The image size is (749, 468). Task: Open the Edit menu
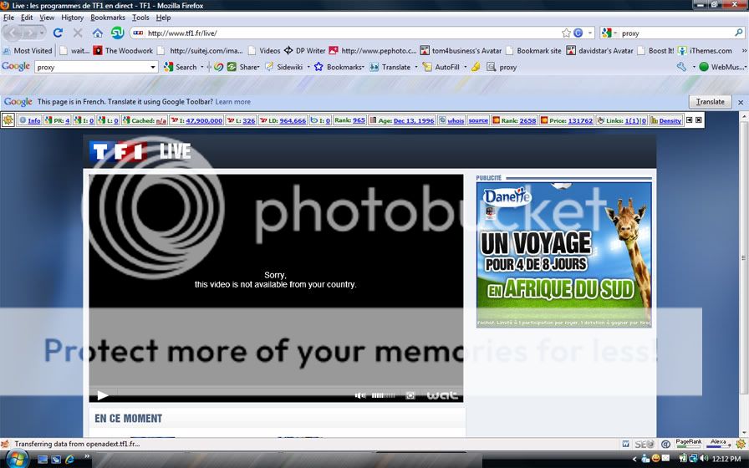pos(27,18)
